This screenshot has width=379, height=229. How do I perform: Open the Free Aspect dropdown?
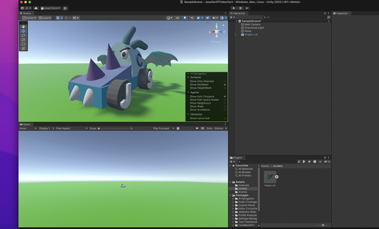(71, 128)
